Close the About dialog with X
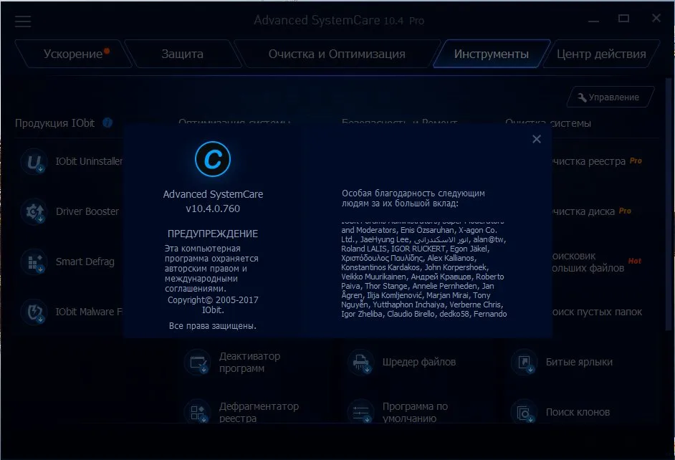The height and width of the screenshot is (460, 675). click(x=537, y=139)
